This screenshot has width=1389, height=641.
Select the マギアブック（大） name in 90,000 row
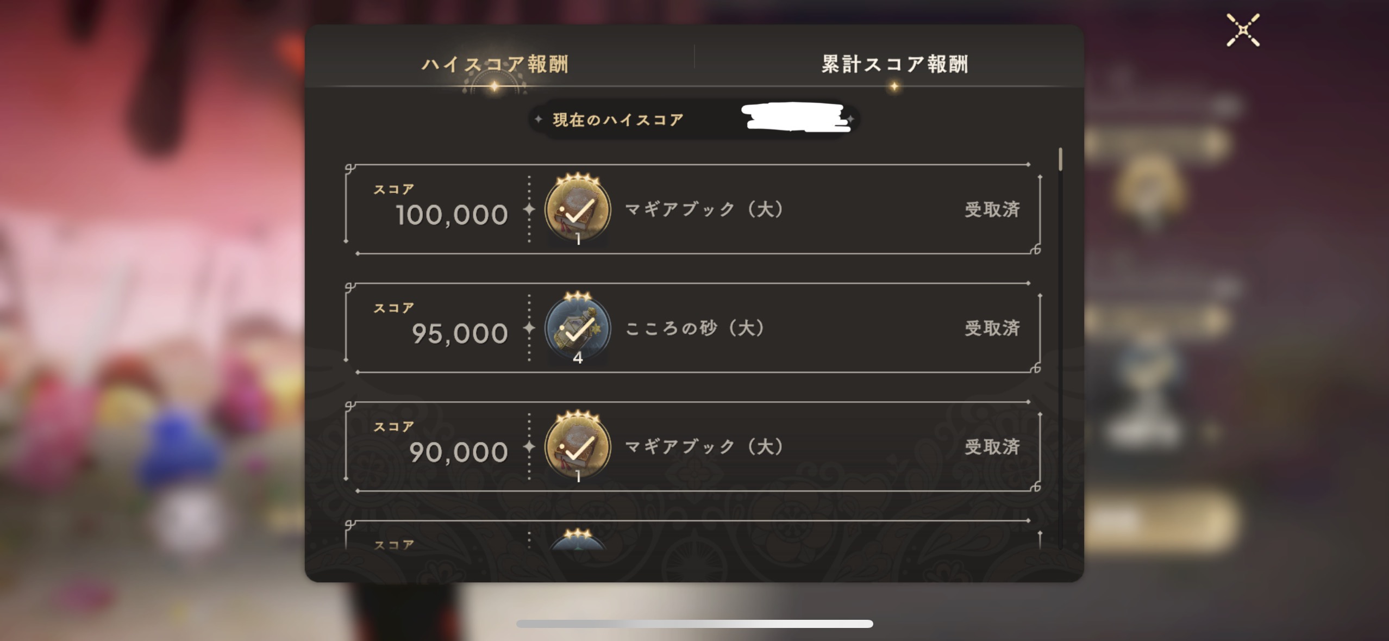coord(705,446)
